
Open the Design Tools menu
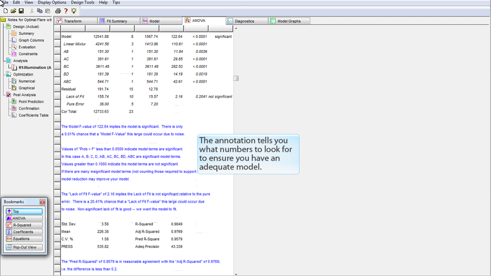point(82,2)
